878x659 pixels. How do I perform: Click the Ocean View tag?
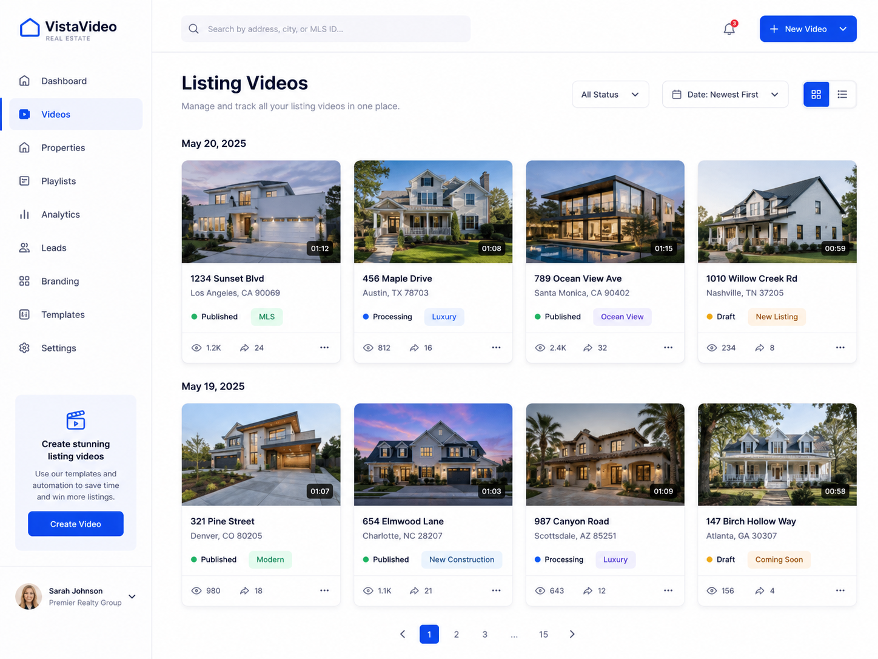(622, 317)
